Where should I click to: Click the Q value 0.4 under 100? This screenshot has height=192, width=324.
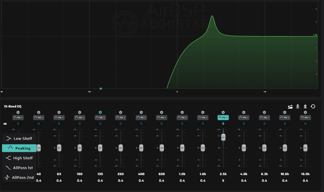(x=80, y=181)
